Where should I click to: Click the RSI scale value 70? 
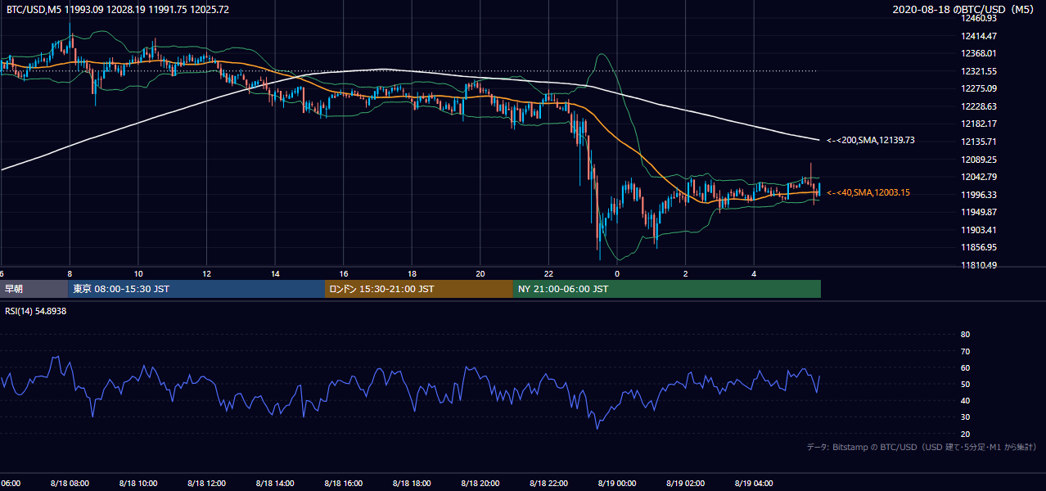pyautogui.click(x=965, y=351)
